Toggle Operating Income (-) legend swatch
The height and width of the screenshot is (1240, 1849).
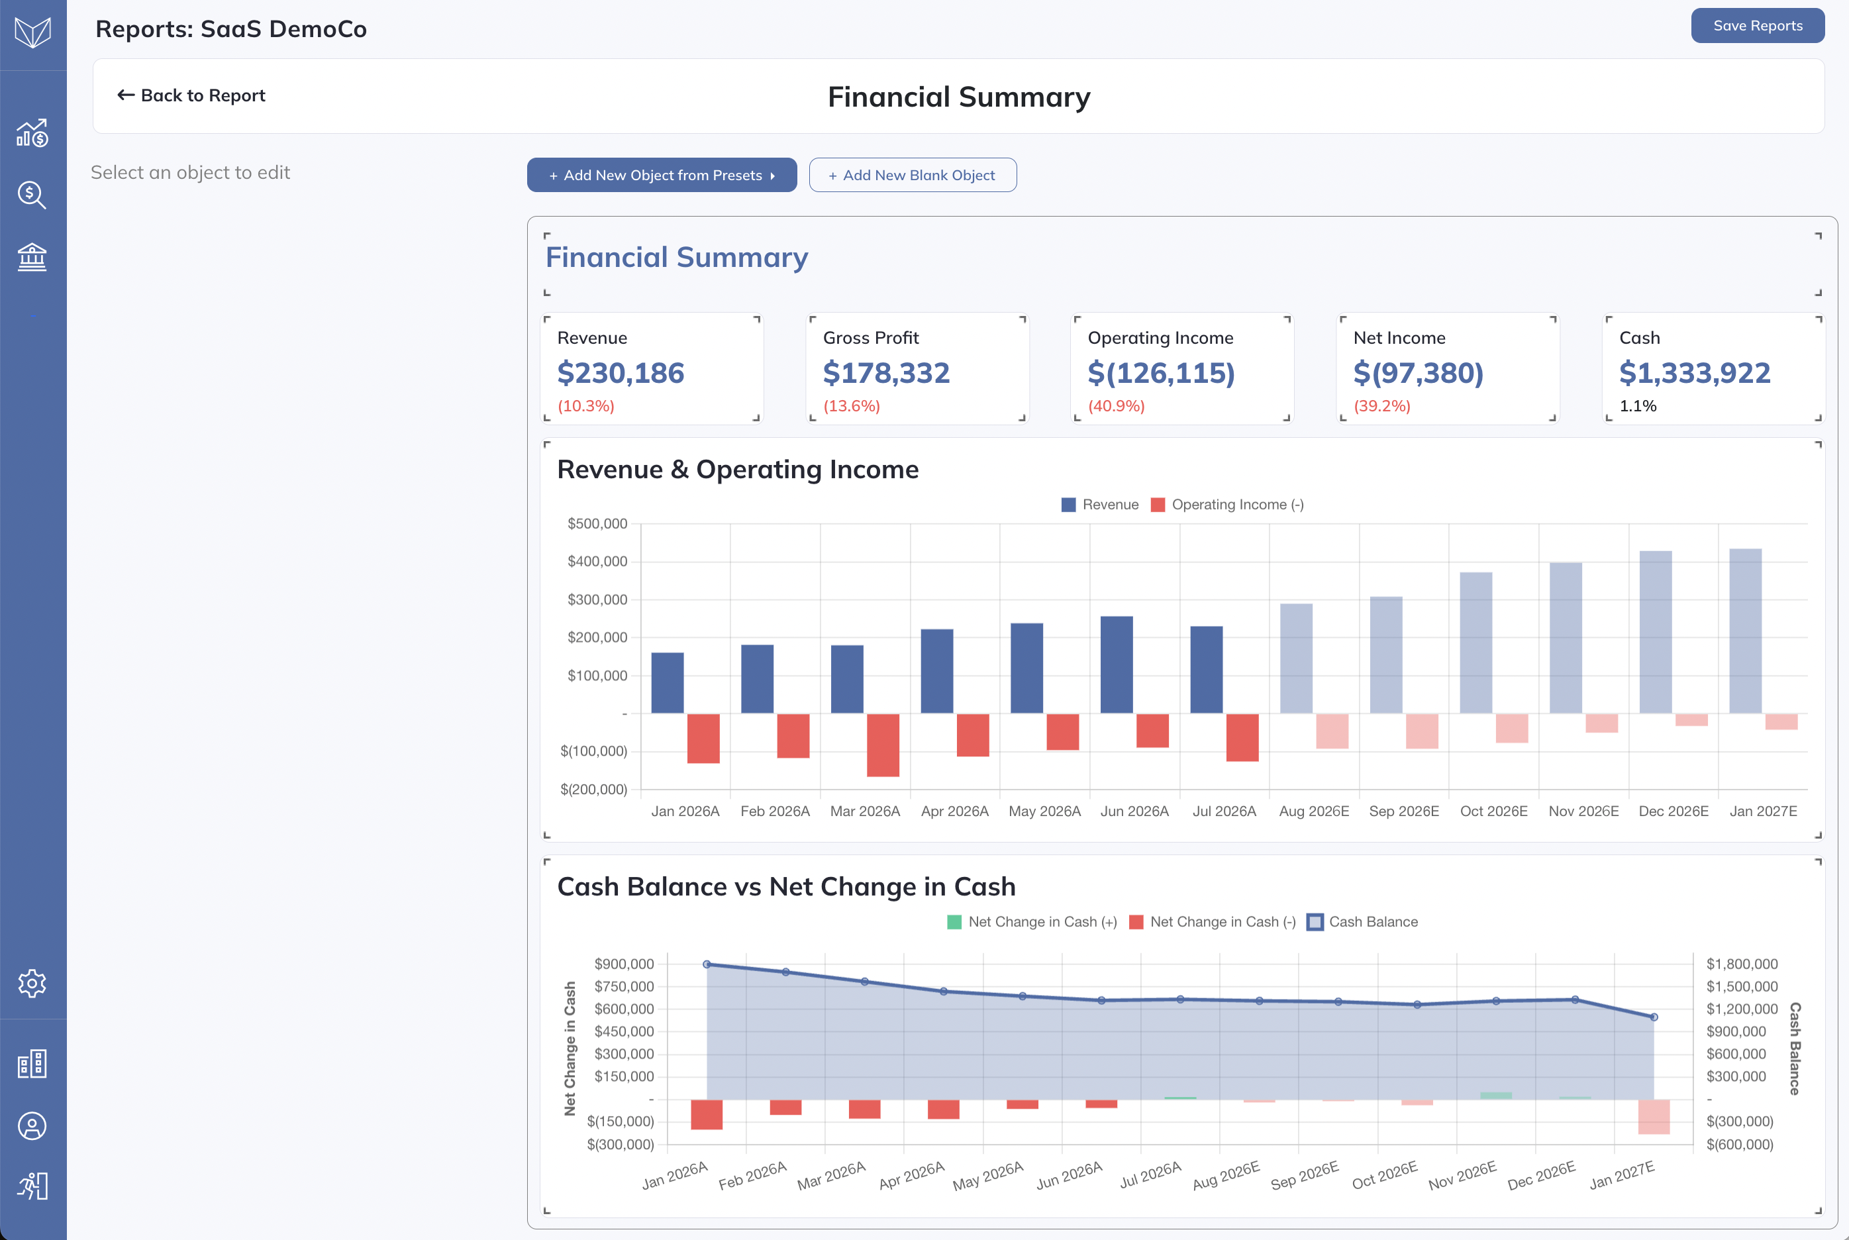(1158, 505)
